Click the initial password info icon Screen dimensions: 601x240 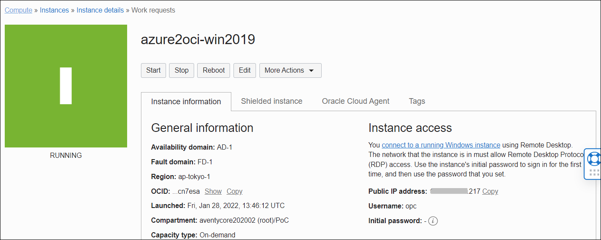[433, 221]
